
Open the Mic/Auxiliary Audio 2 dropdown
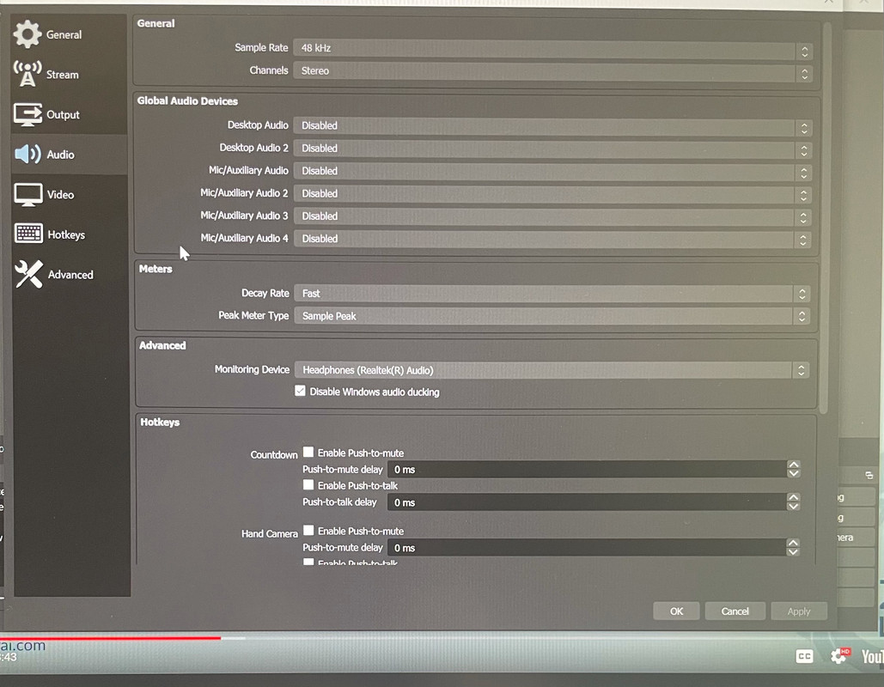pyautogui.click(x=552, y=194)
